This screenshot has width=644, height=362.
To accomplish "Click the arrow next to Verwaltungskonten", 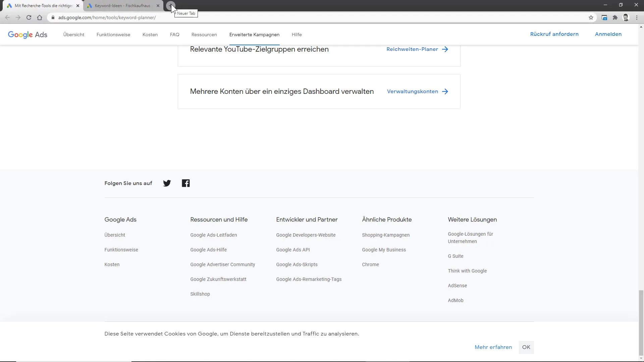I will pos(445,92).
